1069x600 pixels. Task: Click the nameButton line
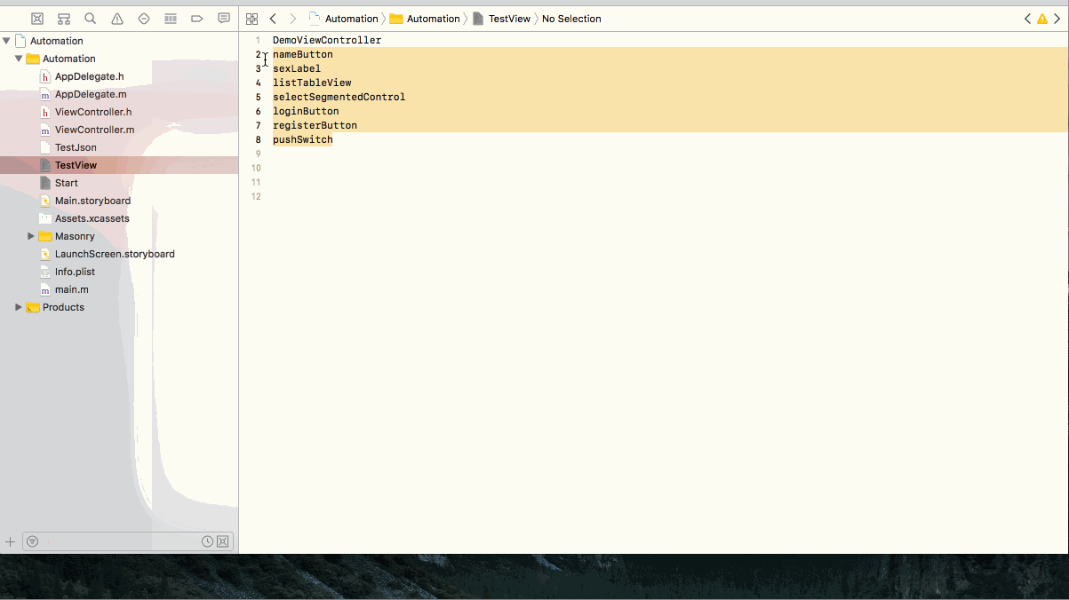point(303,54)
